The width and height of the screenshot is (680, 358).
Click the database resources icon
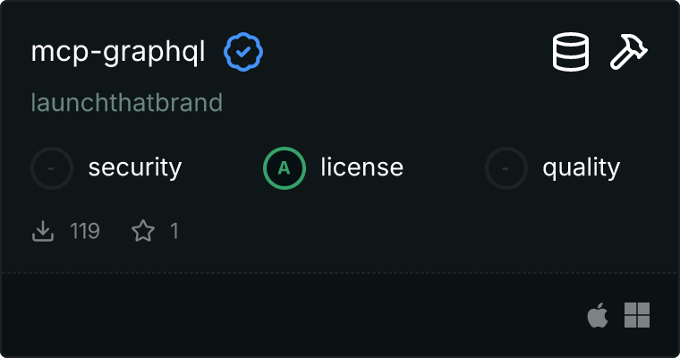[x=570, y=53]
